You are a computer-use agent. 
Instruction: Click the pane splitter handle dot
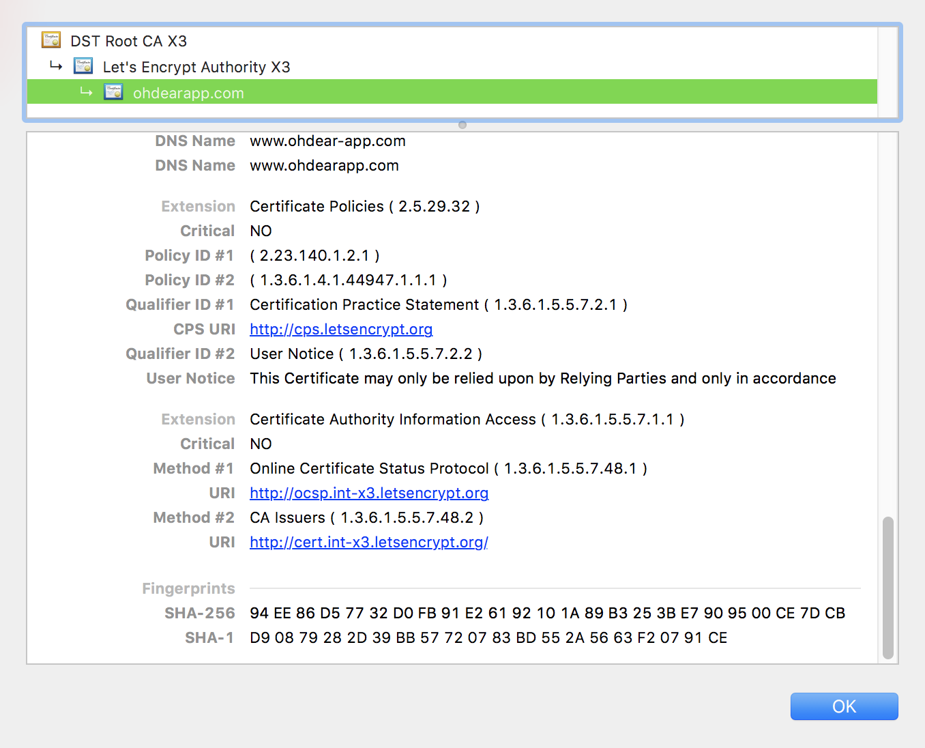pyautogui.click(x=463, y=125)
